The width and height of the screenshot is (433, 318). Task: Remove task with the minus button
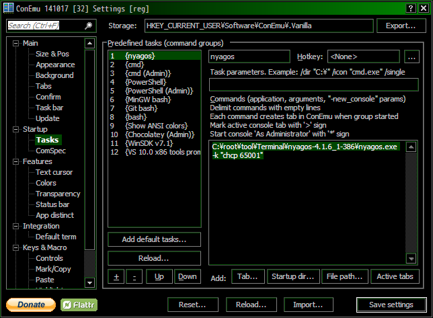pos(134,276)
